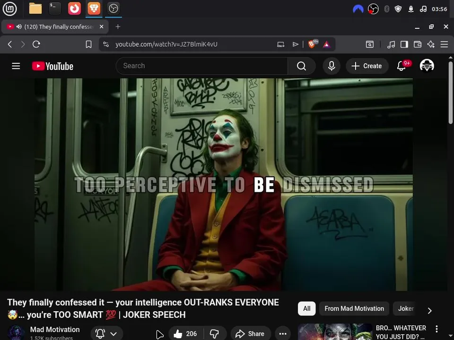View site information icon in address bar
The image size is (454, 340).
[x=106, y=44]
